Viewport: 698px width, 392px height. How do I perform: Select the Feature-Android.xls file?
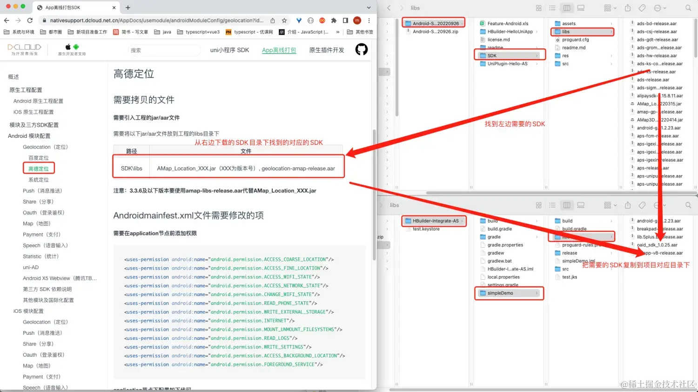[508, 23]
